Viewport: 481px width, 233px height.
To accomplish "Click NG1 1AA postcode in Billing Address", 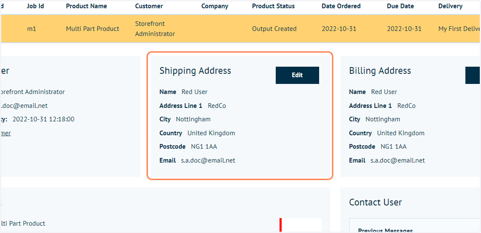I will click(x=394, y=147).
